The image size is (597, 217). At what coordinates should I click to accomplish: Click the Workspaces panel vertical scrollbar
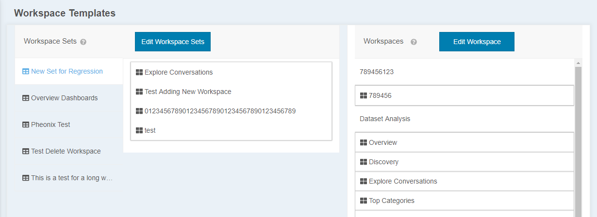pyautogui.click(x=578, y=140)
